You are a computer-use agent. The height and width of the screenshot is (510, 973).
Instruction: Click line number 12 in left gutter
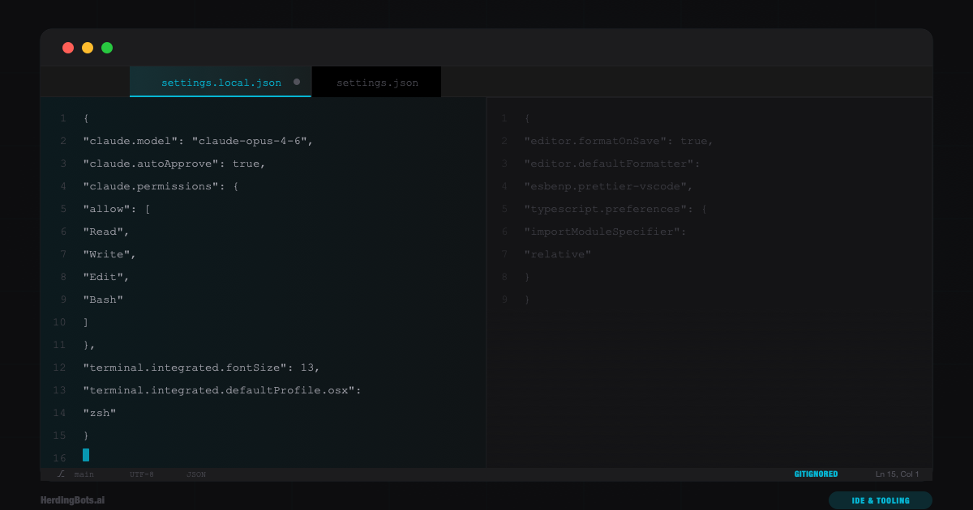[x=59, y=368]
